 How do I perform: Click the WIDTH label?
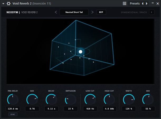pyautogui.click(x=129, y=91)
